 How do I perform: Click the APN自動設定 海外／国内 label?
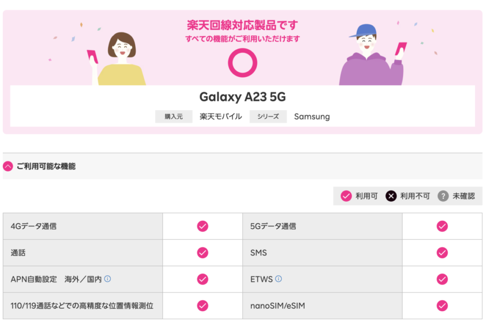coord(56,279)
